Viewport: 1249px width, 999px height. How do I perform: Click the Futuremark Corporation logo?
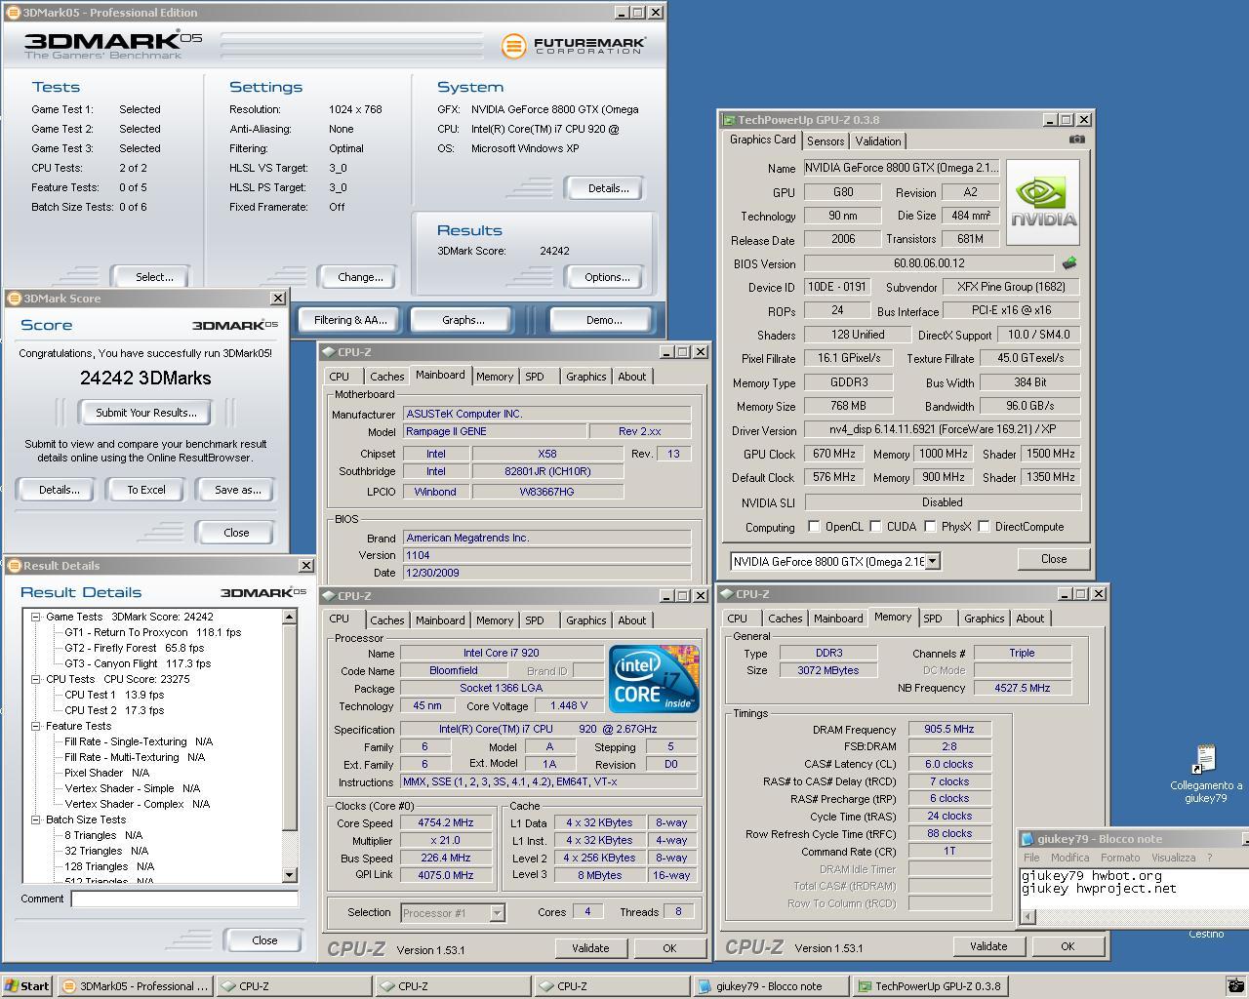[x=574, y=46]
